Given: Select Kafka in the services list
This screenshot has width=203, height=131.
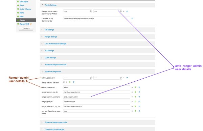Looking at the screenshot, I should point(22,13).
